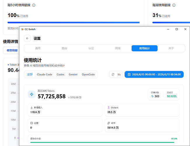Click the 新增输入 value 118.6 万
This screenshot has width=190, height=146.
pos(35,112)
